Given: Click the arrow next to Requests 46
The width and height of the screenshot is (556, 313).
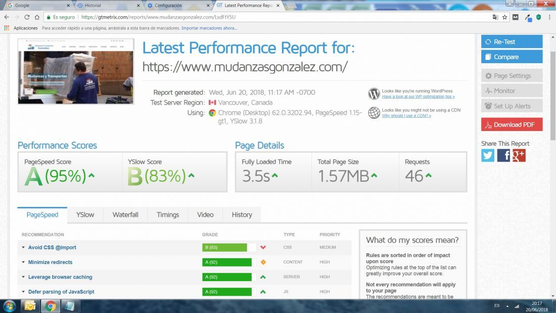Looking at the screenshot, I should click(428, 175).
